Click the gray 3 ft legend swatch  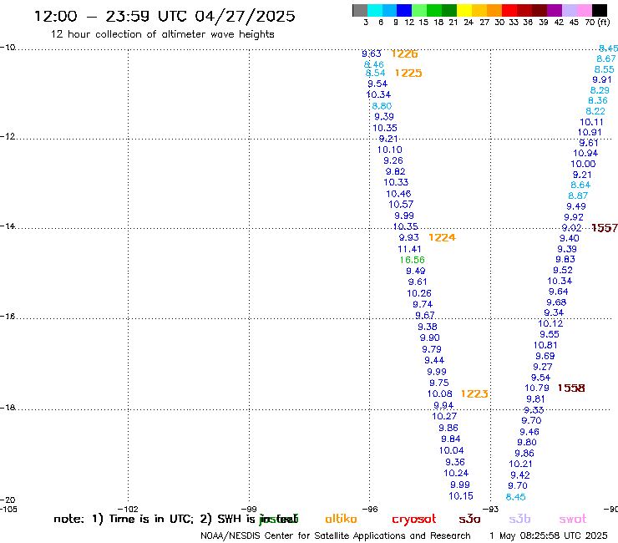click(x=360, y=10)
